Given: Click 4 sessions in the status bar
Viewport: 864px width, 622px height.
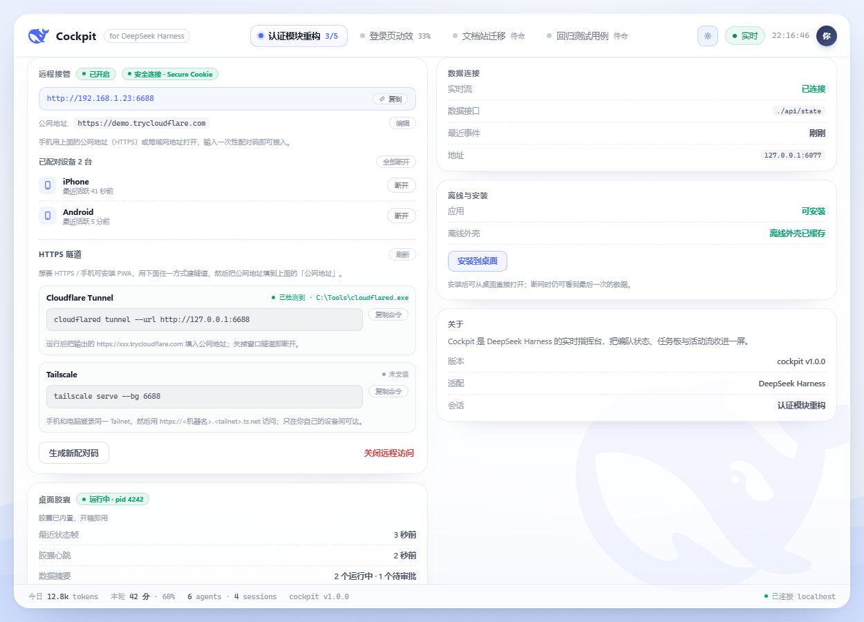Looking at the screenshot, I should click(255, 596).
